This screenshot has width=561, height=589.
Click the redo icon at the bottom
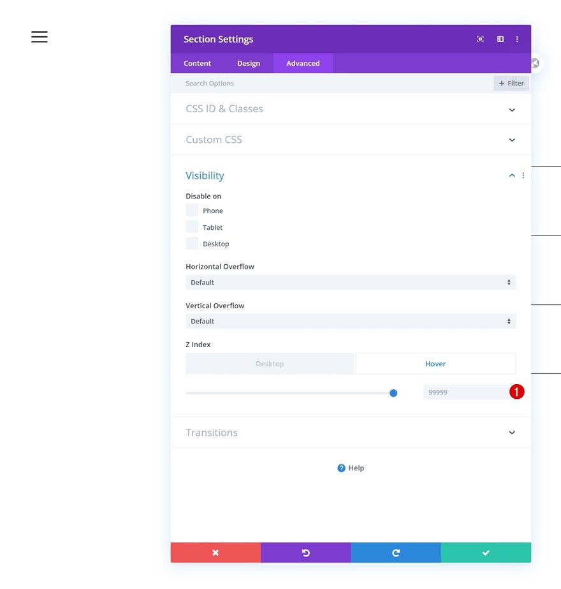[395, 552]
